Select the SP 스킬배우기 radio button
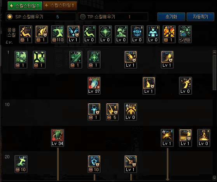 pyautogui.click(x=10, y=17)
